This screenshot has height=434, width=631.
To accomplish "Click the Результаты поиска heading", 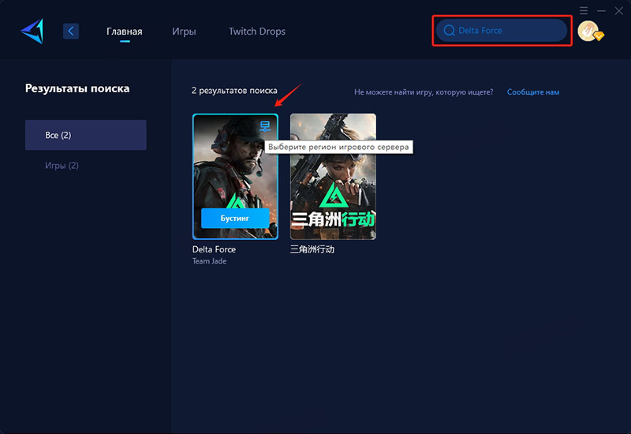I will point(77,88).
